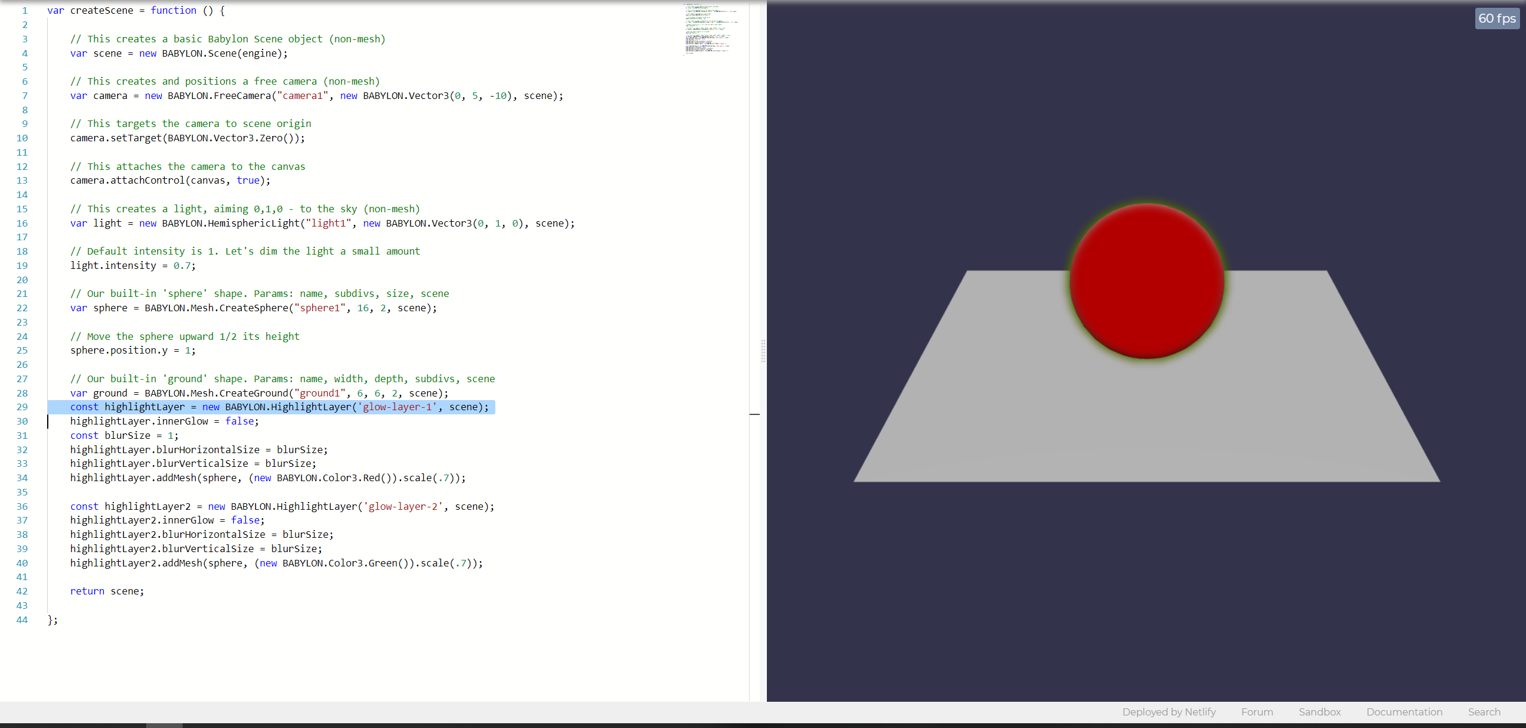
Task: Click 'HemisphericLight' on line 16
Action: point(254,223)
